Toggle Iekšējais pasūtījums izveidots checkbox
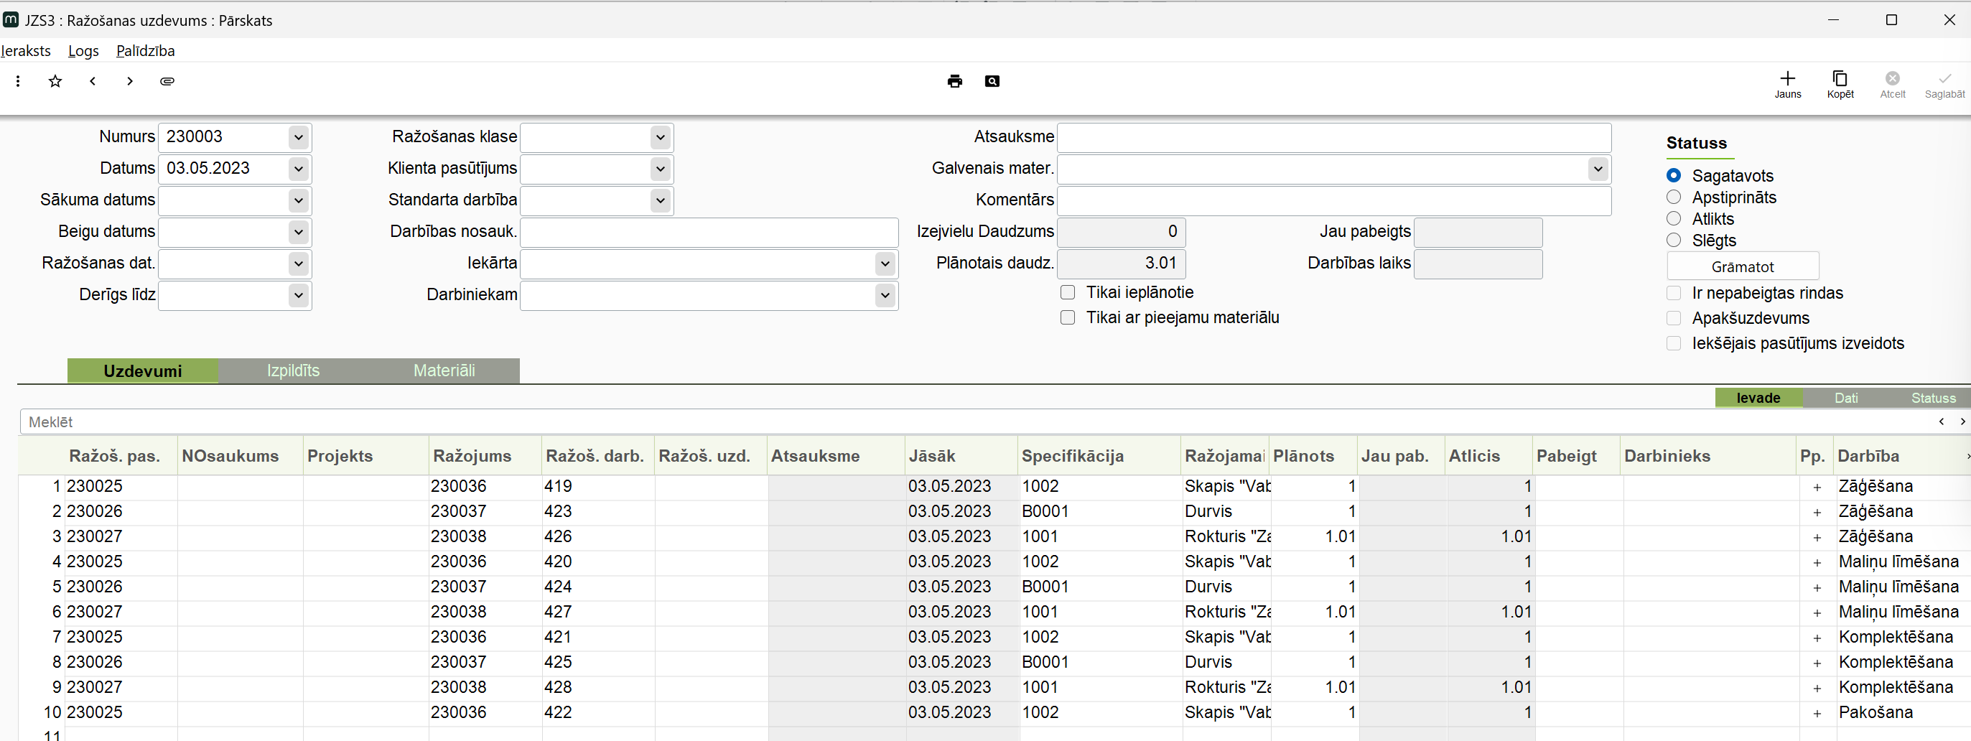1971x741 pixels. pos(1673,344)
